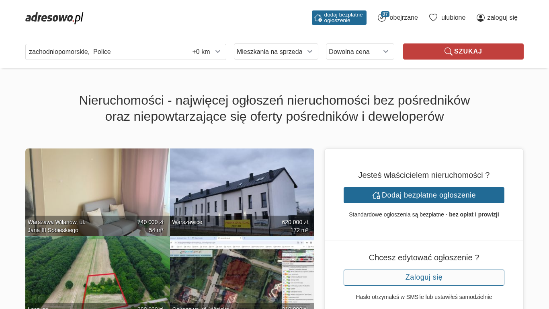The width and height of the screenshot is (549, 309).
Task: Open the Warszawice 620 000 zł listing
Action: pyautogui.click(x=242, y=189)
